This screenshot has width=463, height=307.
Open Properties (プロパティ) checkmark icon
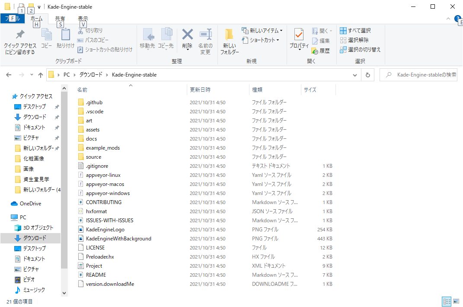[299, 35]
